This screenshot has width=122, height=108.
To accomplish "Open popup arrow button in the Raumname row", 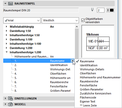I will [72, 61].
